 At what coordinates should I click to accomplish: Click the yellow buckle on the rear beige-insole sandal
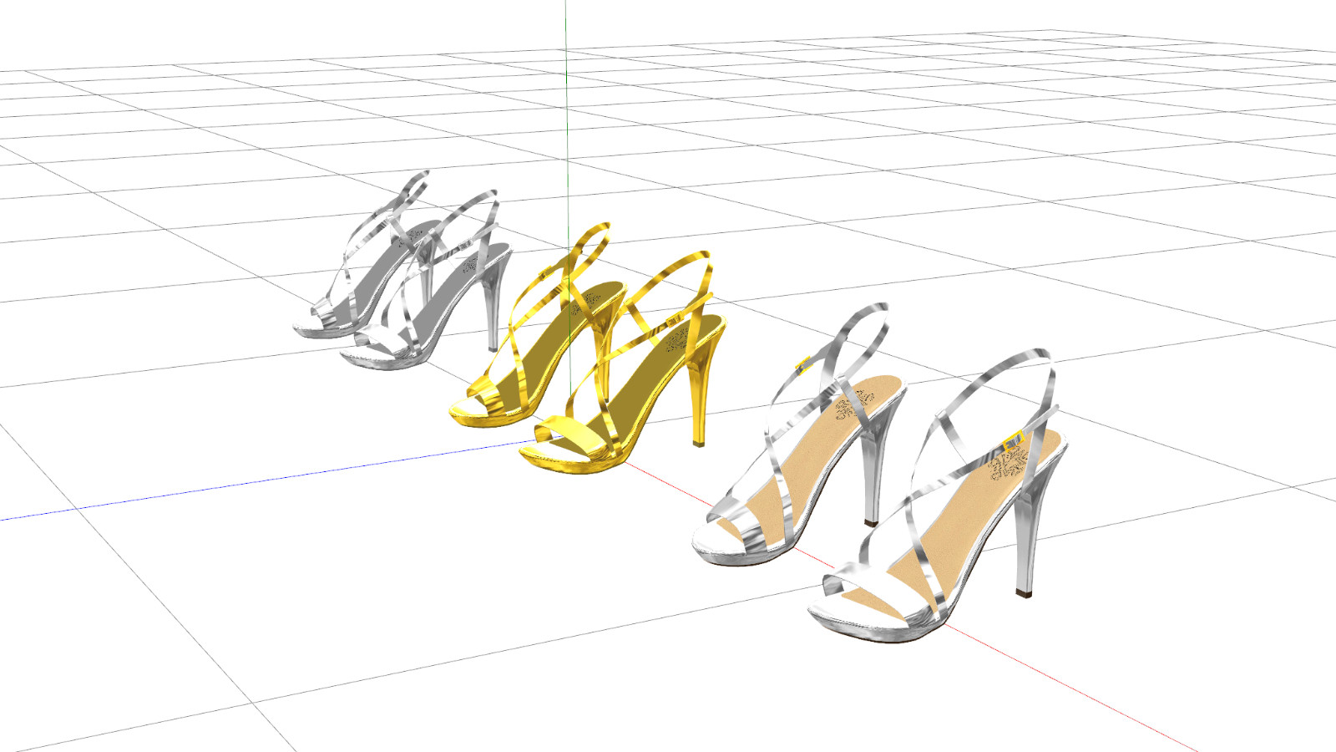(804, 365)
